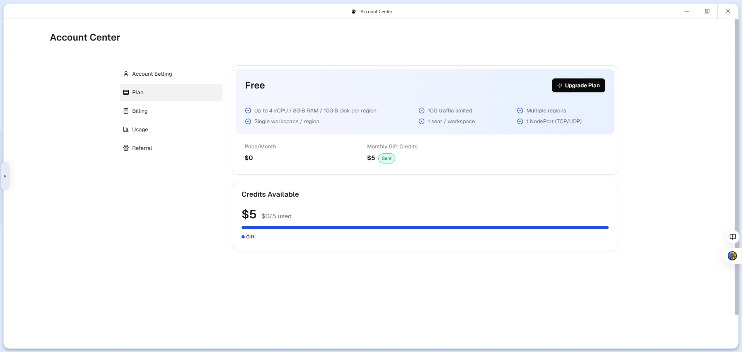Click the Multiple regions text

coord(546,111)
